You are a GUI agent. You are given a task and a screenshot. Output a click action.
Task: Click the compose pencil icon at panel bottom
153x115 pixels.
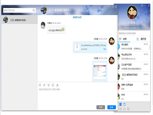pos(121,109)
